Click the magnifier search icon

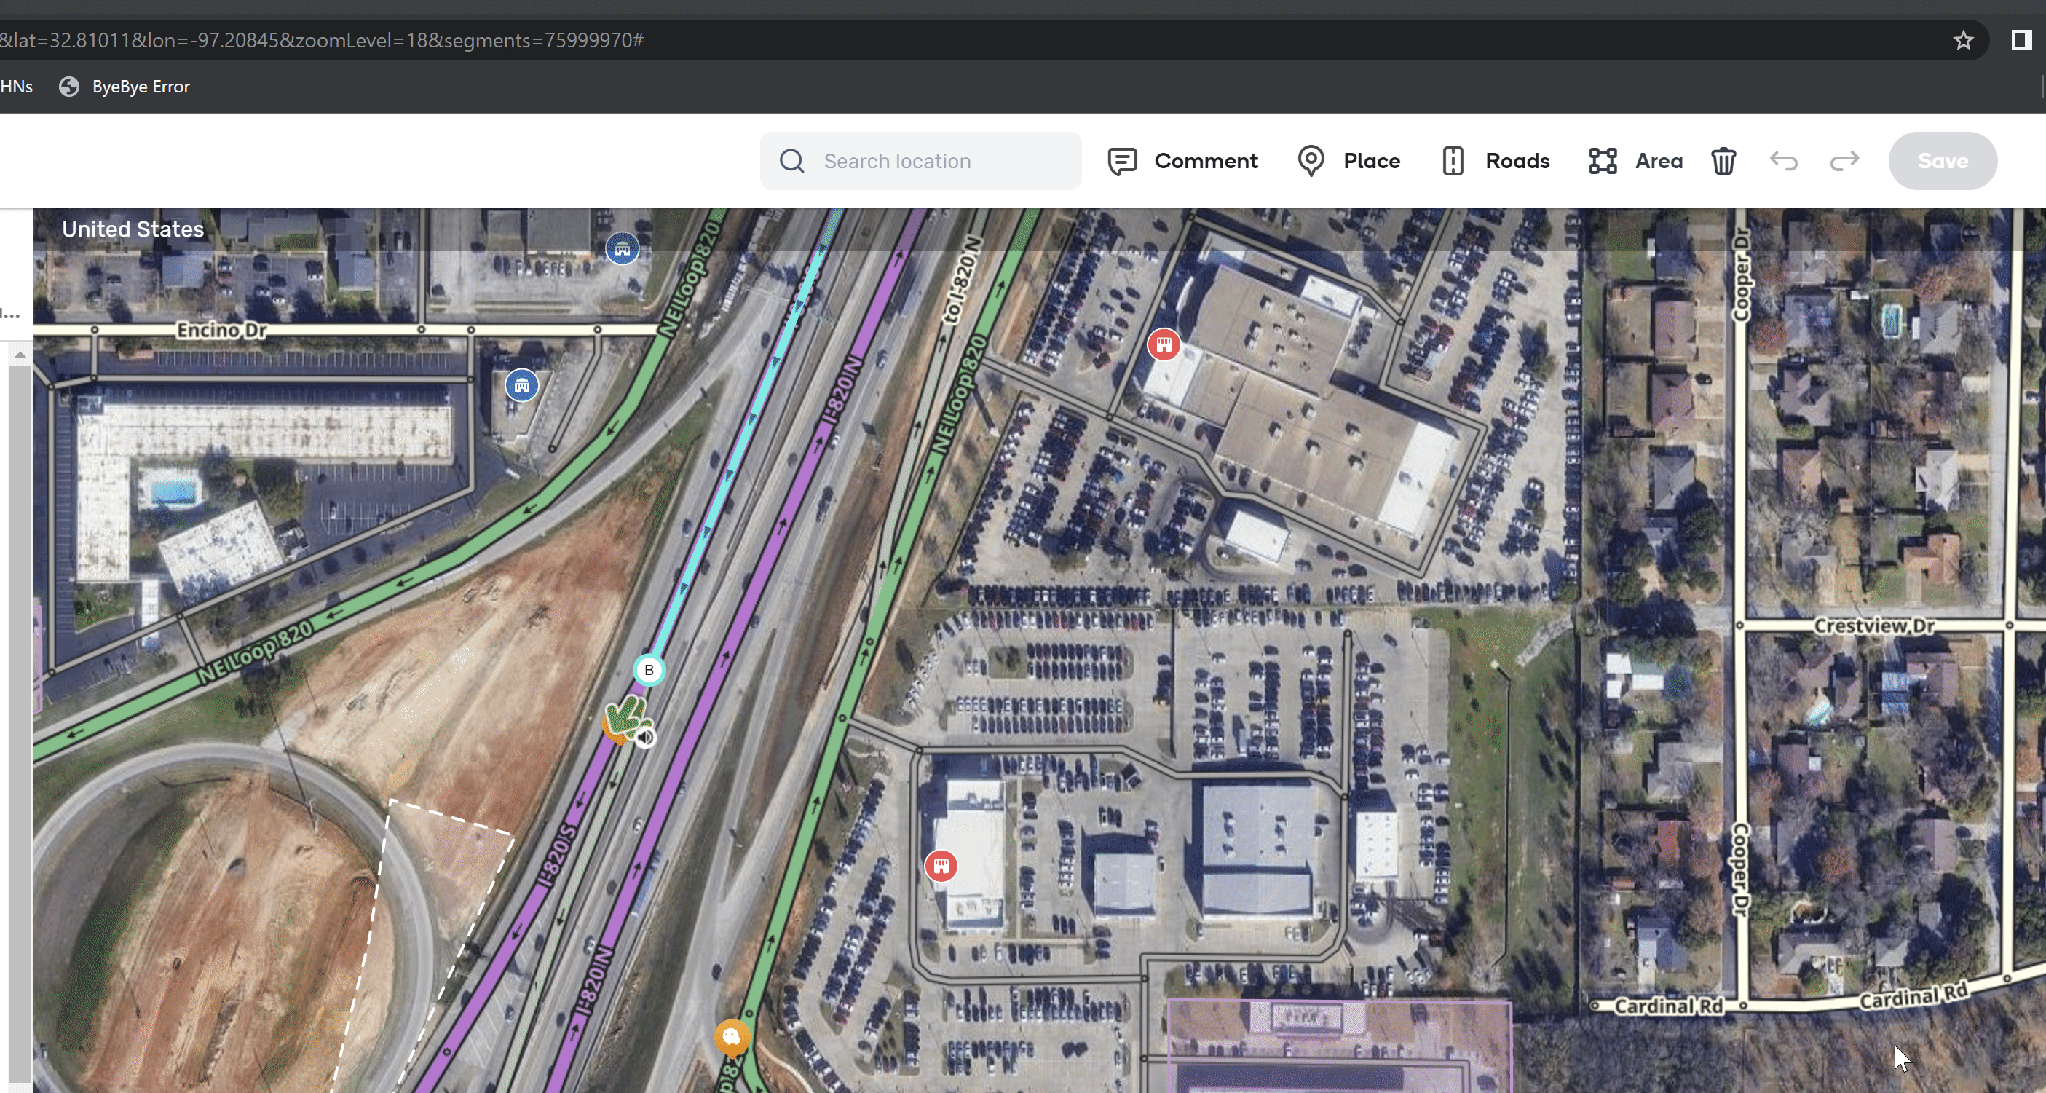click(792, 161)
